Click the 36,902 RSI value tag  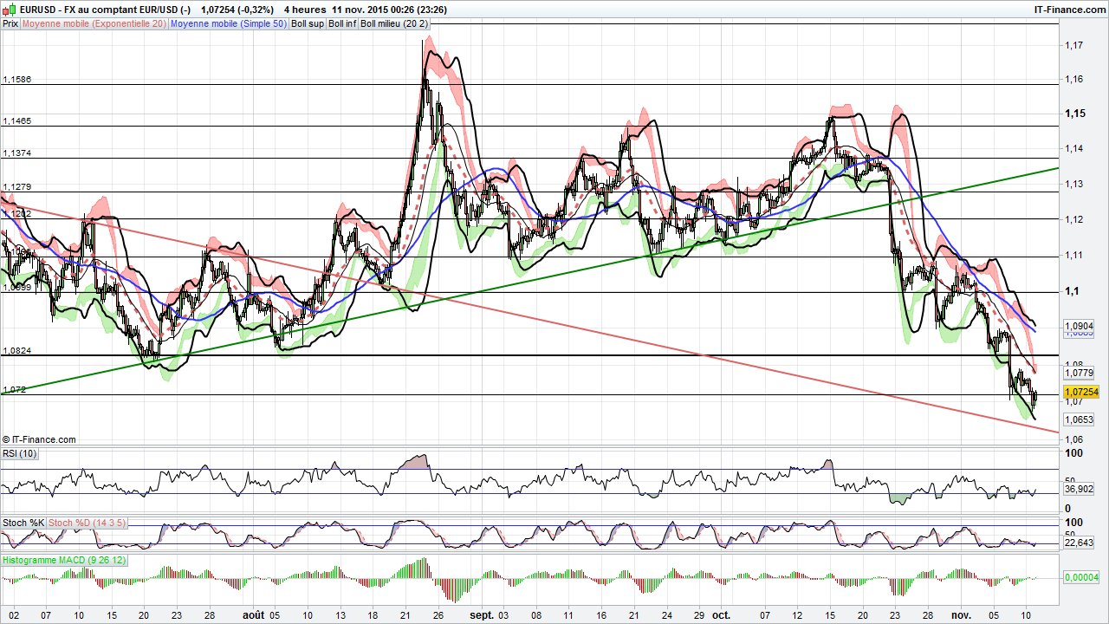(1077, 490)
